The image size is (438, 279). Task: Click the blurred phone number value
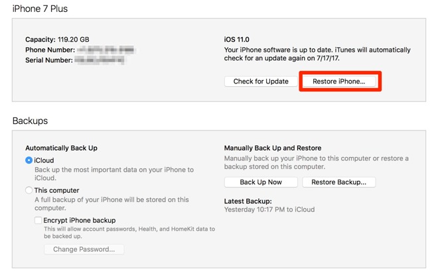[x=105, y=50]
